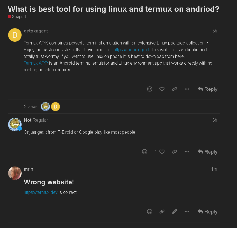Show more actions on detoxagent's post
The image size is (237, 228).
coord(187,89)
